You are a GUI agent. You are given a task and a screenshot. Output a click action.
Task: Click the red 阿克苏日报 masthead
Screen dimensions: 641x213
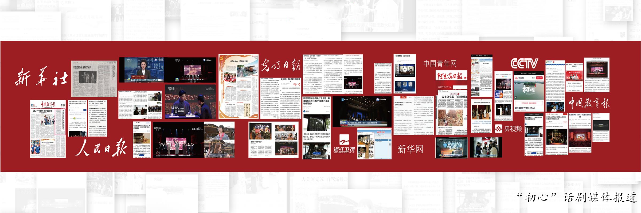451,76
